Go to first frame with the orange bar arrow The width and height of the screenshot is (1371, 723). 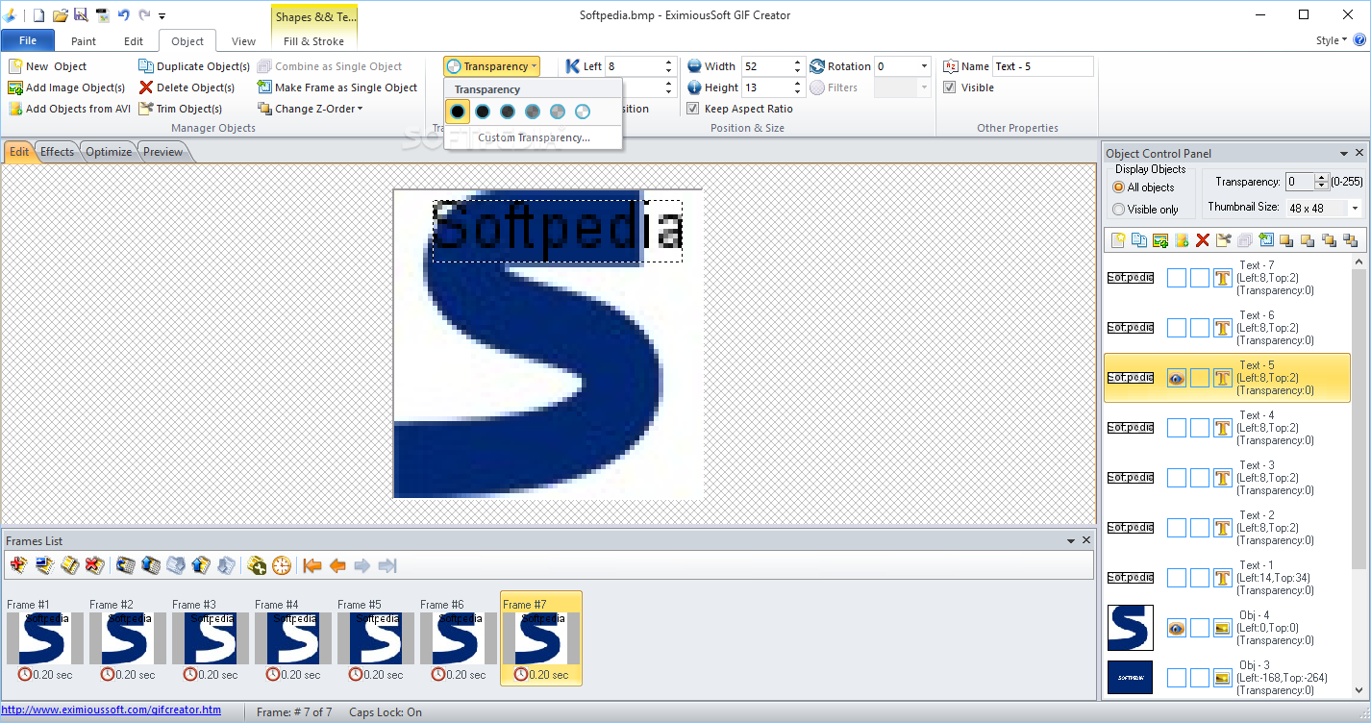[x=312, y=565]
